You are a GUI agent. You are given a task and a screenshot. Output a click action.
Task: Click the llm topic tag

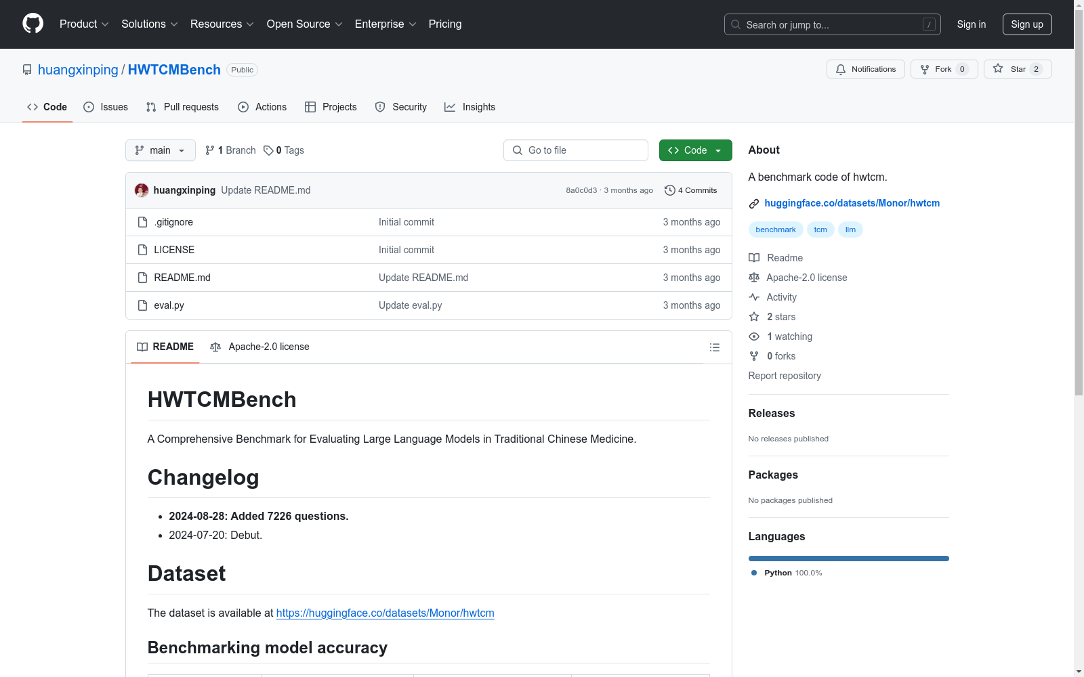point(850,230)
